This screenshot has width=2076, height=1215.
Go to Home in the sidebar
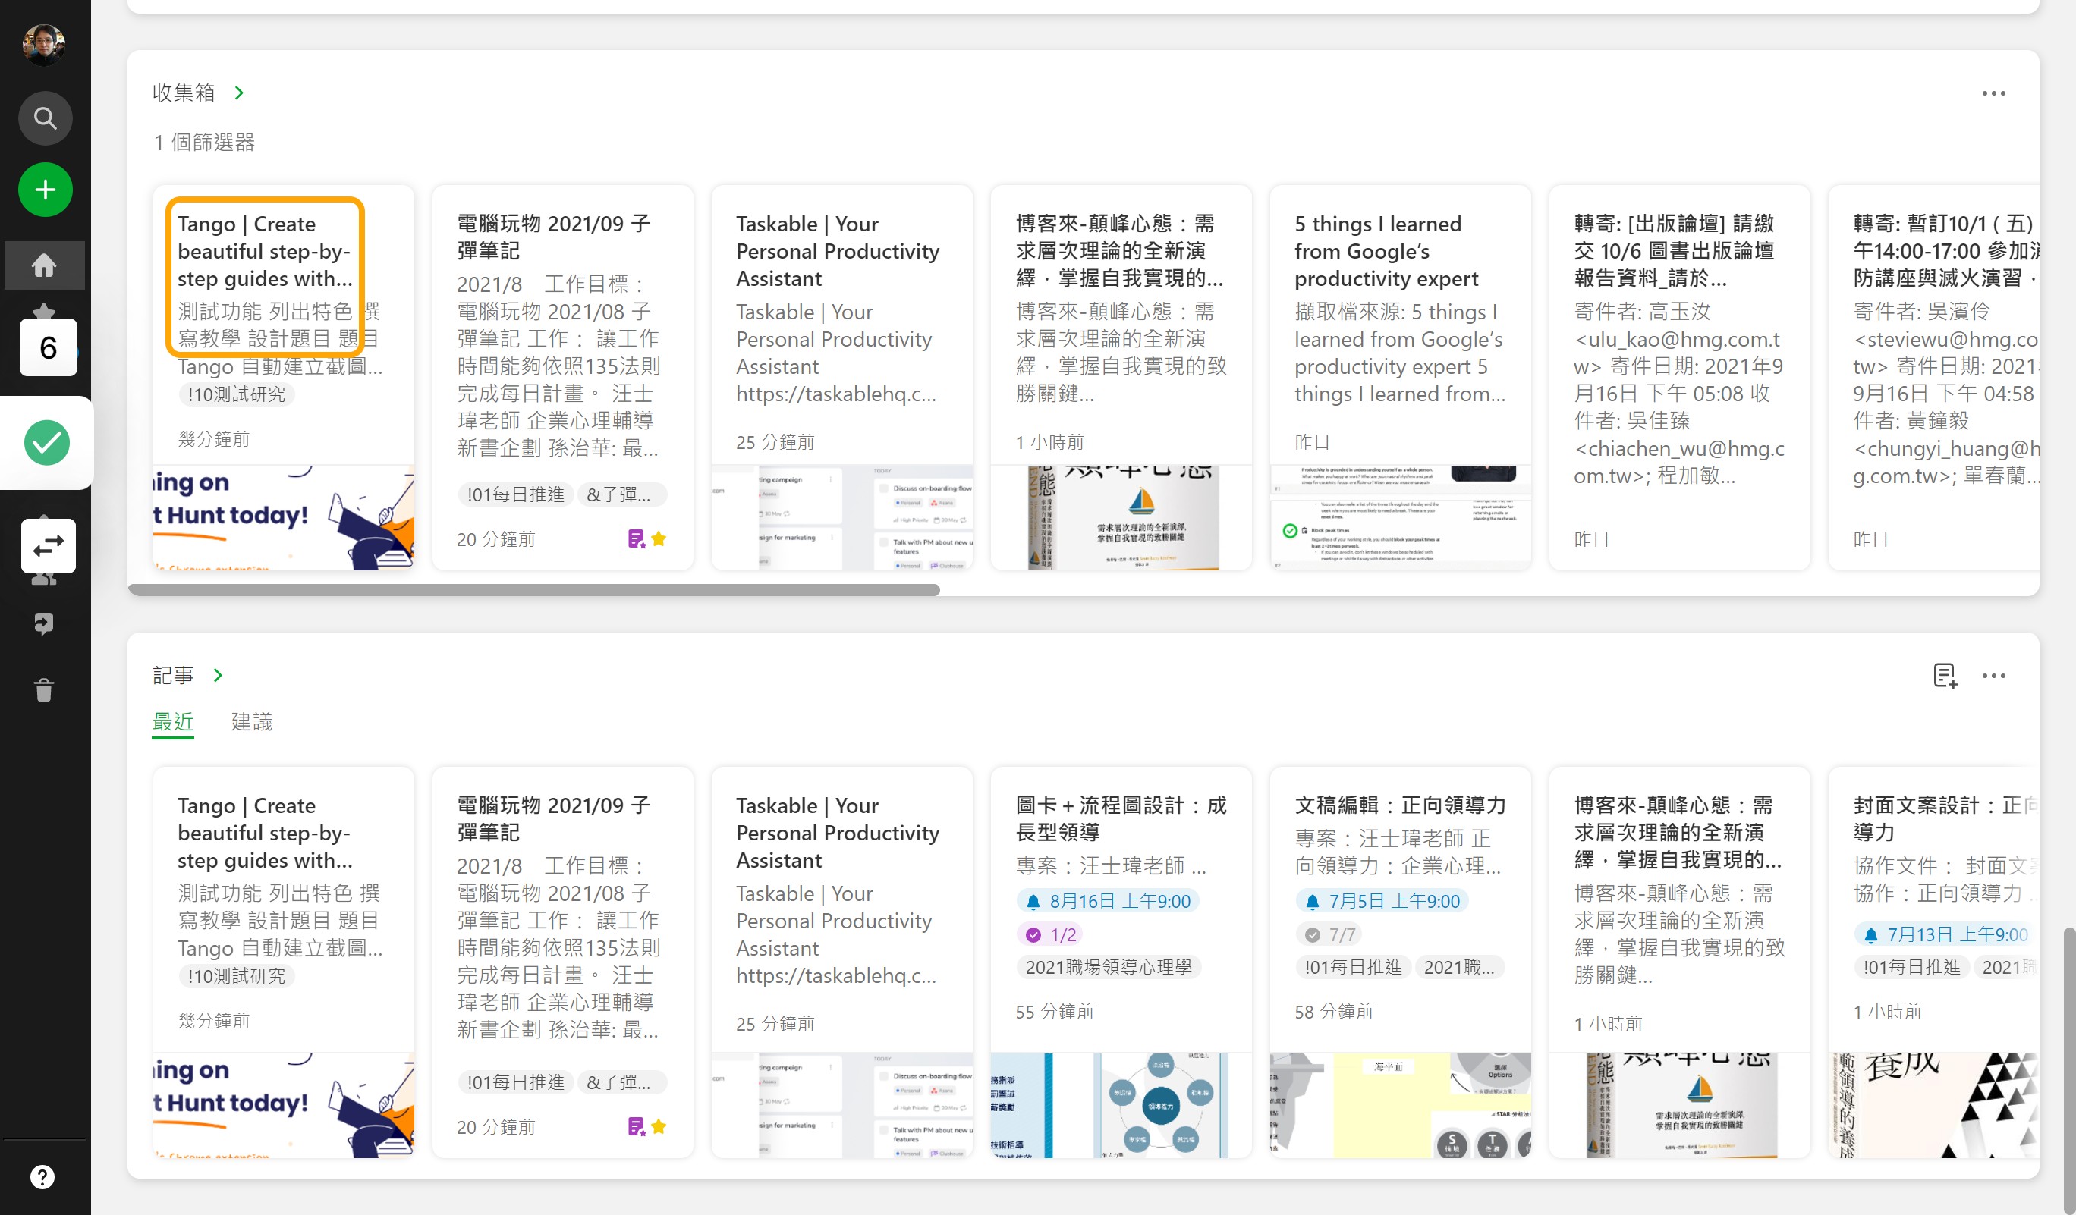pyautogui.click(x=45, y=265)
